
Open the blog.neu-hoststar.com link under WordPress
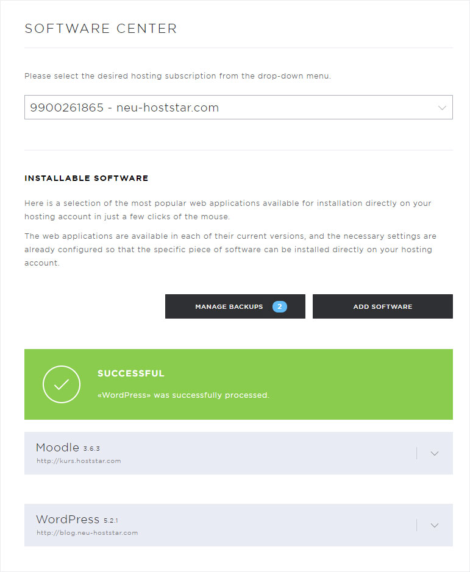tap(87, 532)
